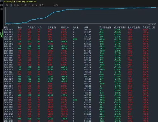Screen dimensions: 158x122
Task: Click the -2000 withdrawal in the 2026.02.06 row
Action: pos(75,100)
